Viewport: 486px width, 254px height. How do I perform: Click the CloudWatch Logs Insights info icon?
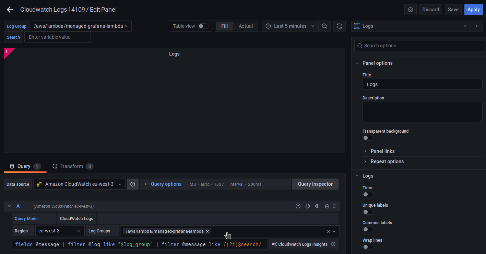coord(333,244)
